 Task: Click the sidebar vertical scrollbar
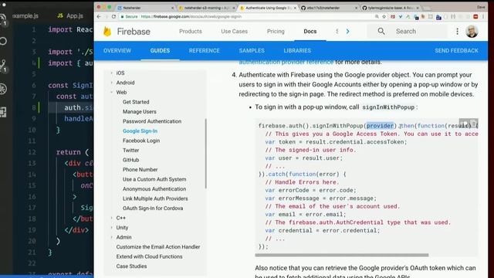pos(206,154)
